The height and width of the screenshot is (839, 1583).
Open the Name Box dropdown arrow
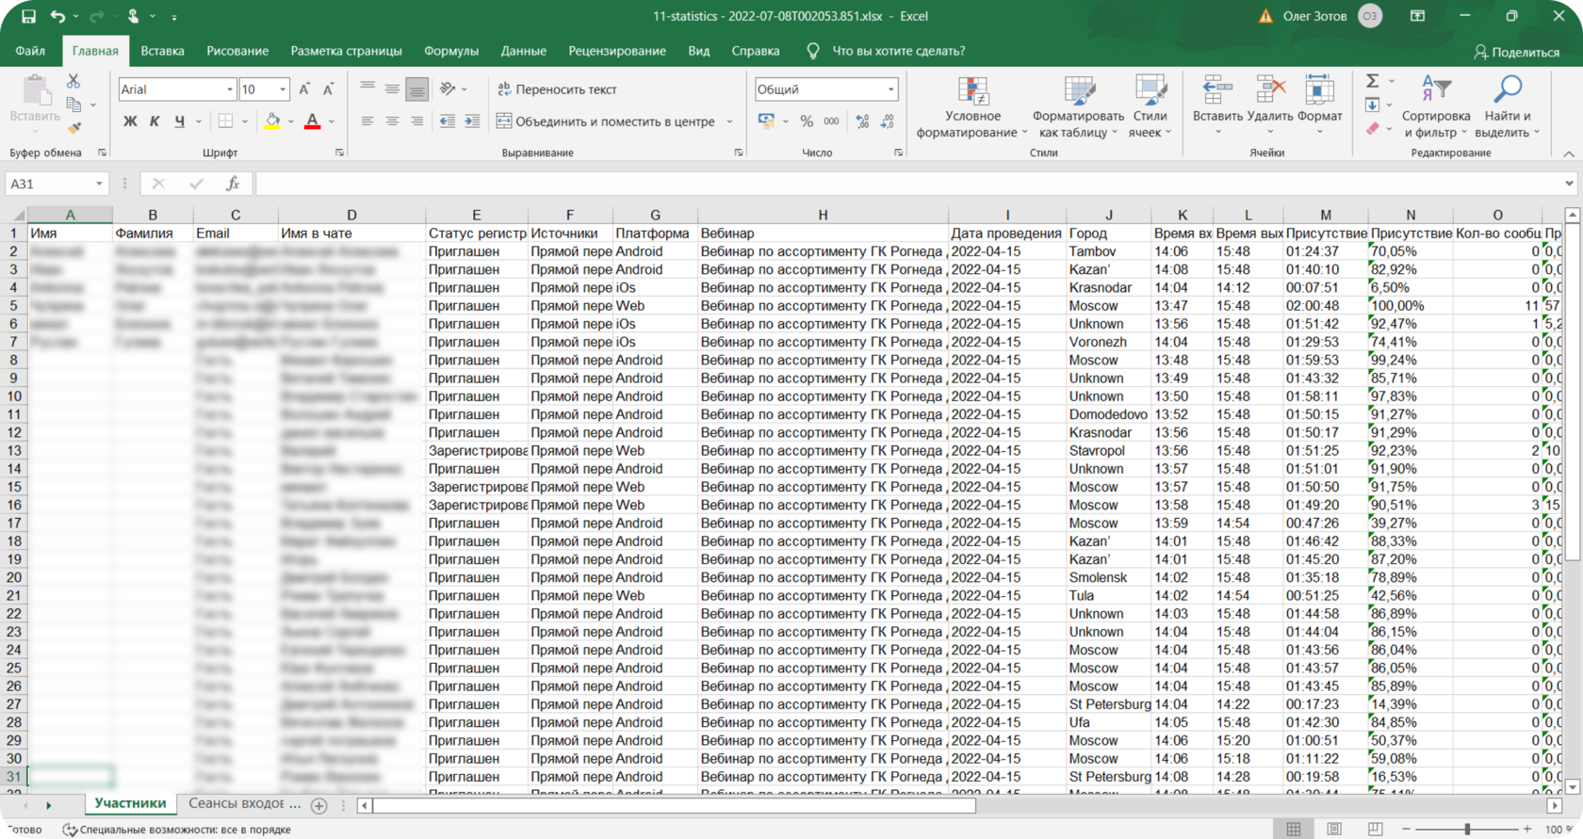(x=99, y=184)
